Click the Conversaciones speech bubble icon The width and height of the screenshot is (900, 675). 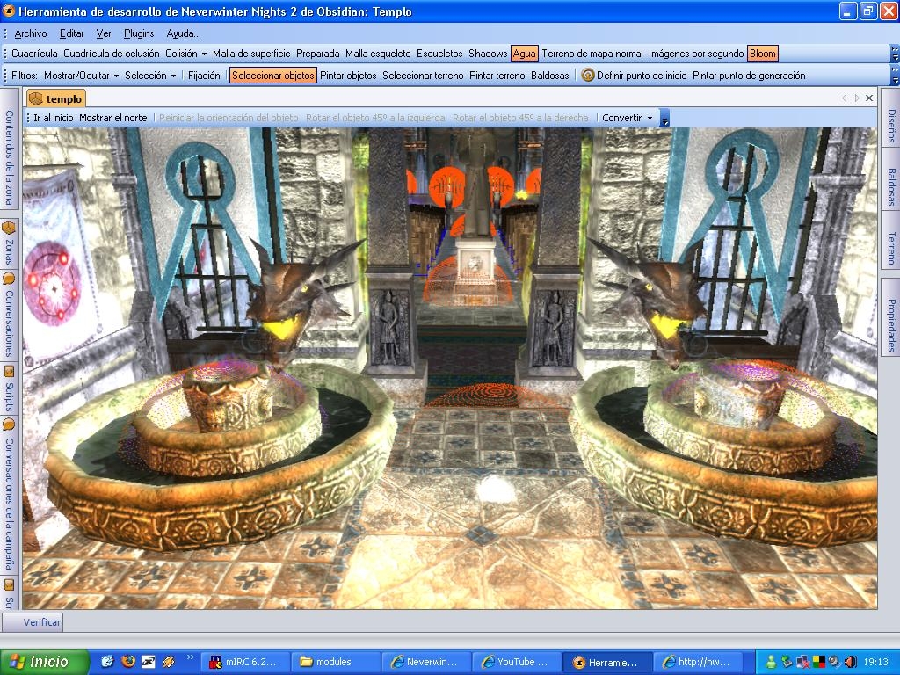coord(9,279)
